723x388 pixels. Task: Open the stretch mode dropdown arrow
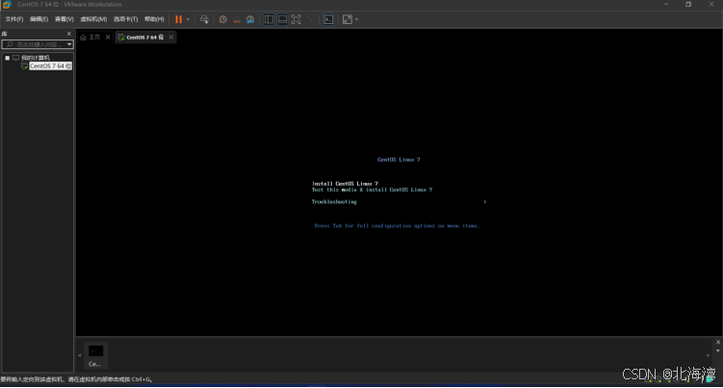pyautogui.click(x=356, y=19)
